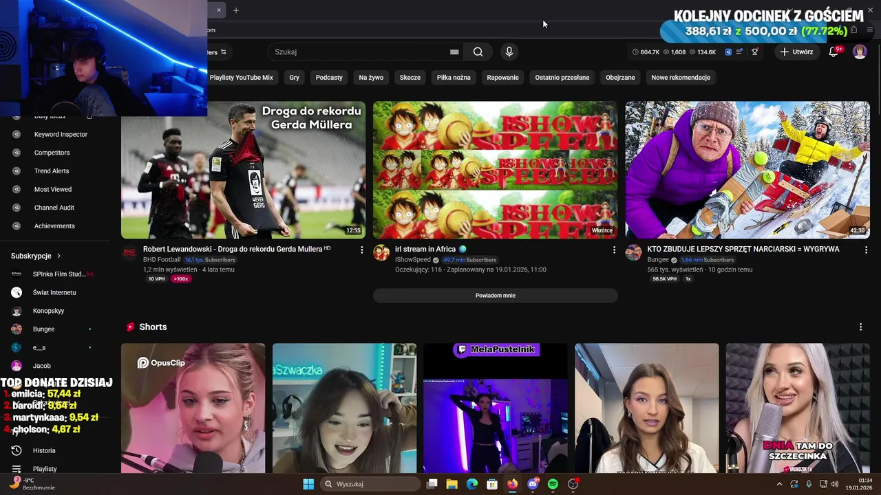
Task: Open the IShowSpeed irl stream thumbnail
Action: tap(496, 170)
